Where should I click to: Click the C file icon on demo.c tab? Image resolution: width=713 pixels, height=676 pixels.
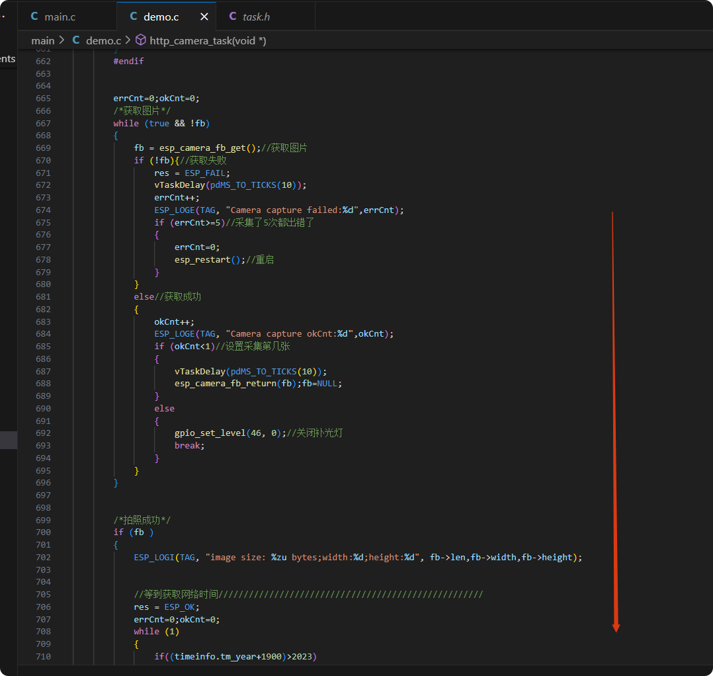(x=134, y=17)
